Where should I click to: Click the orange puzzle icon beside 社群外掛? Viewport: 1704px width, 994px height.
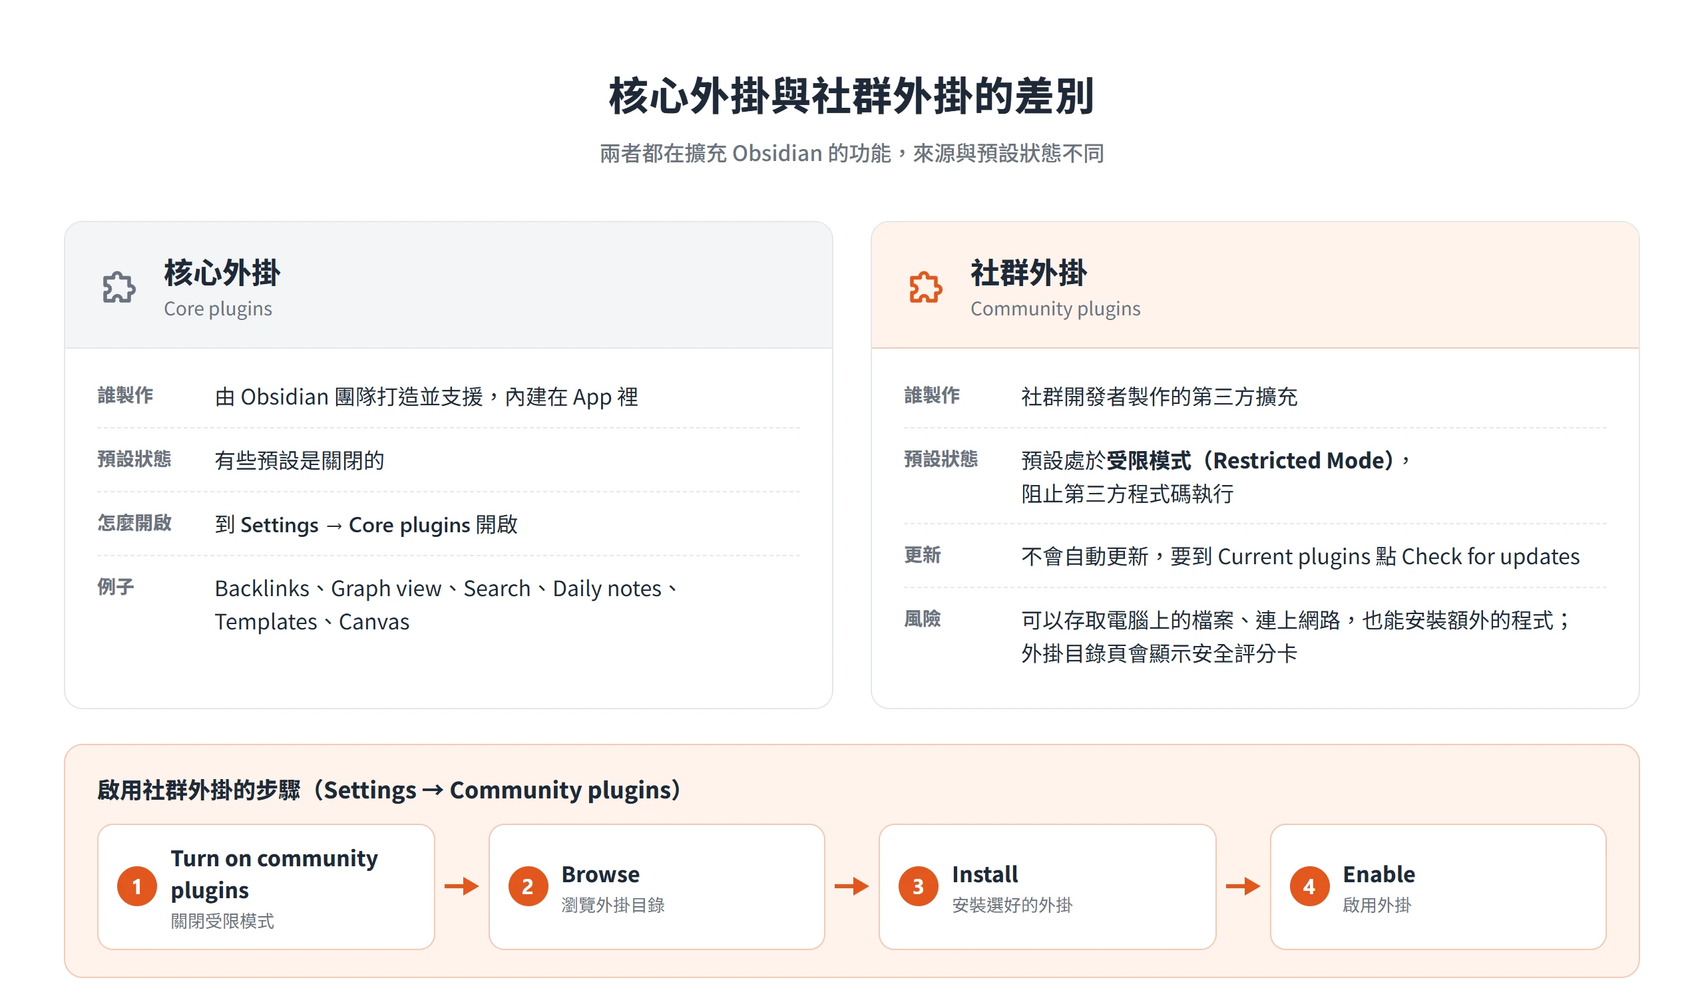click(x=926, y=287)
